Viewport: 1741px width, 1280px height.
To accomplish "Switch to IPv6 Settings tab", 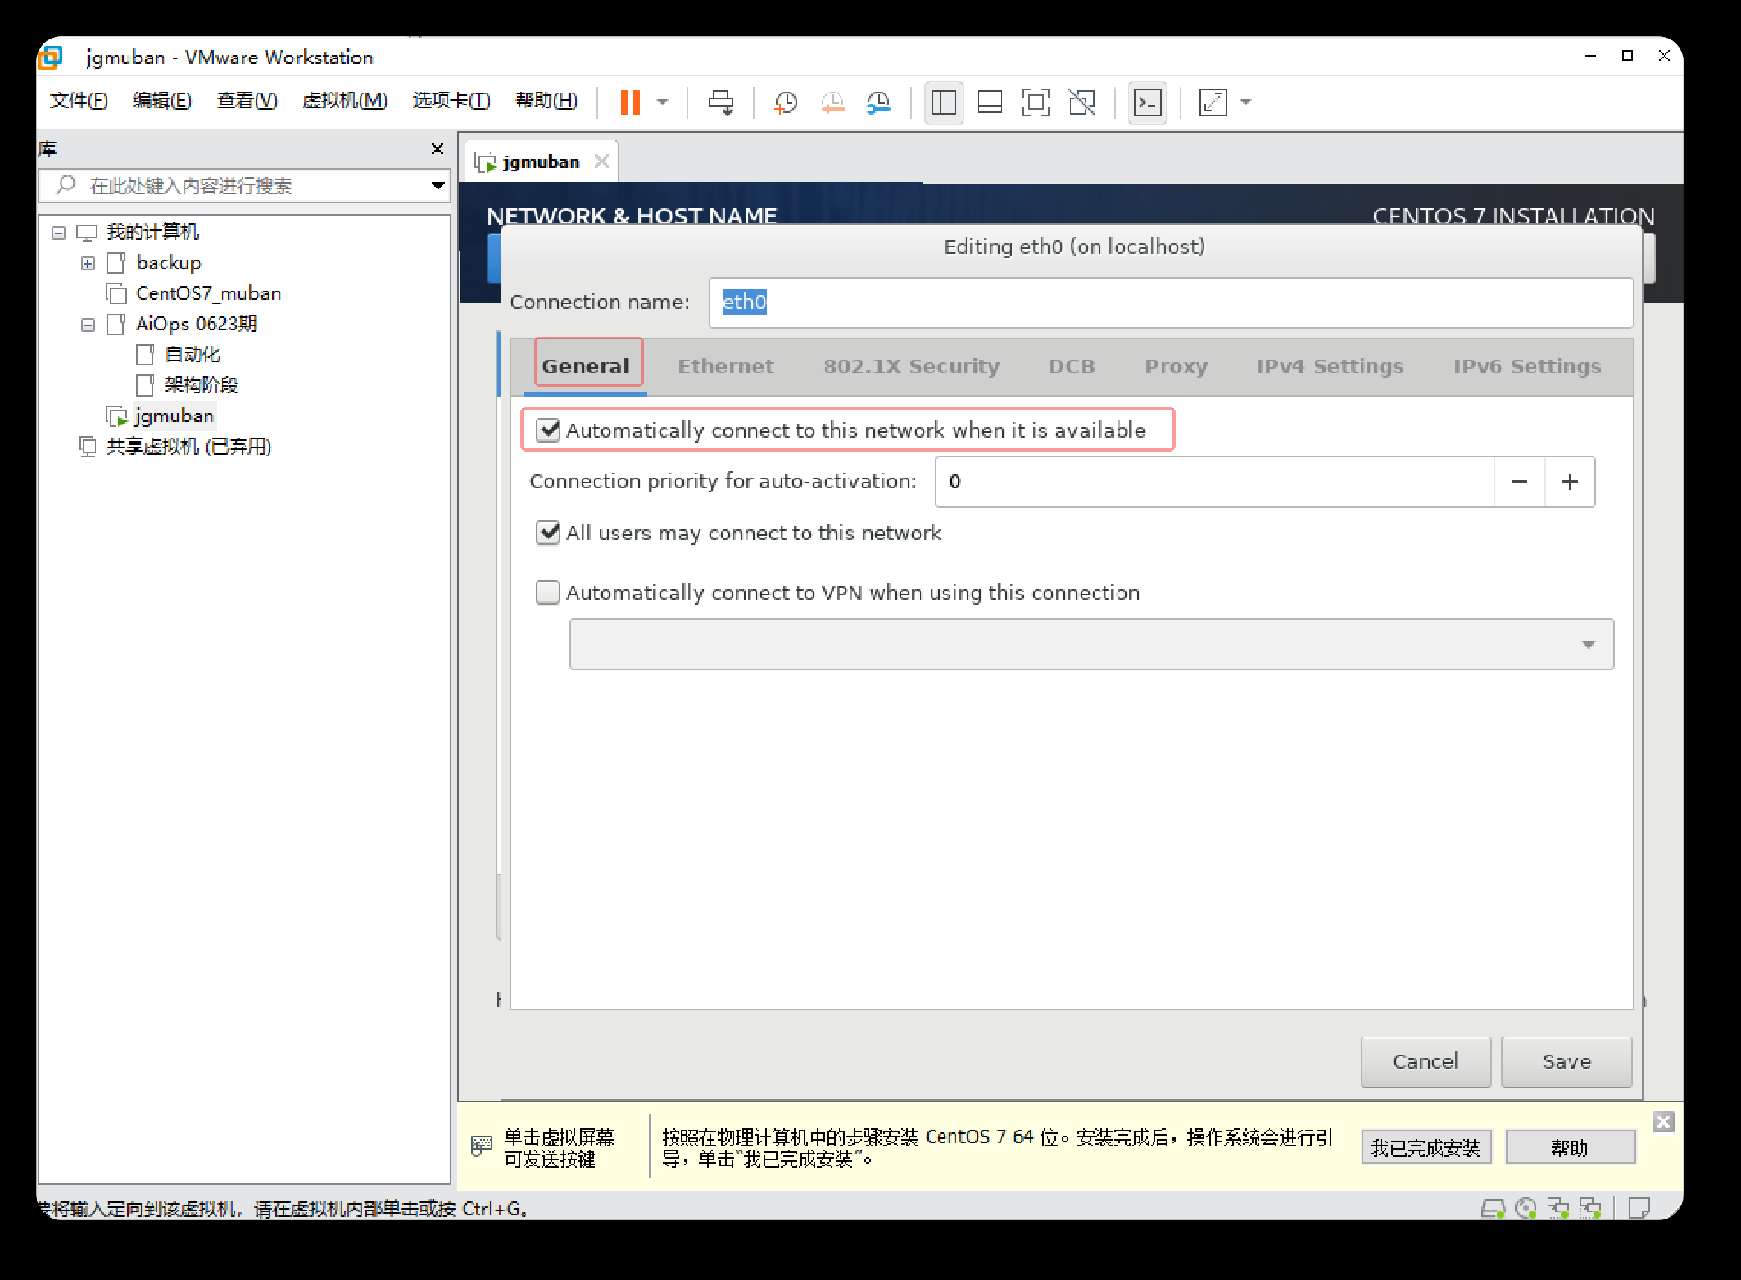I will pos(1526,366).
